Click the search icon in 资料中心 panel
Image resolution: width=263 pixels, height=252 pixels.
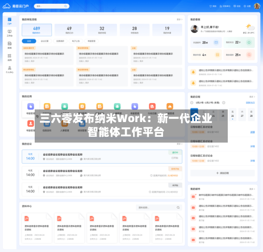(x=178, y=207)
